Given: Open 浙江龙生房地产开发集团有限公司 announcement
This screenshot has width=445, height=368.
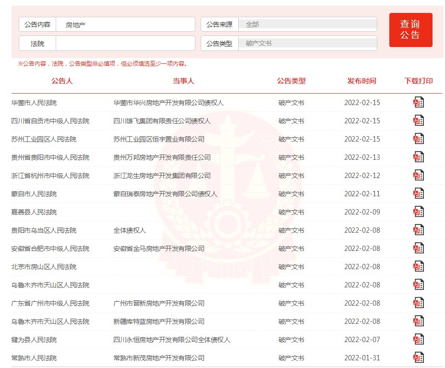Looking at the screenshot, I should click(x=162, y=176).
